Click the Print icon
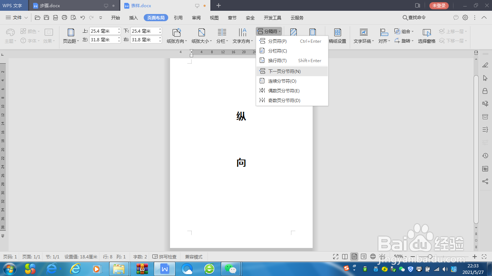Image resolution: width=492 pixels, height=276 pixels. coord(64,18)
